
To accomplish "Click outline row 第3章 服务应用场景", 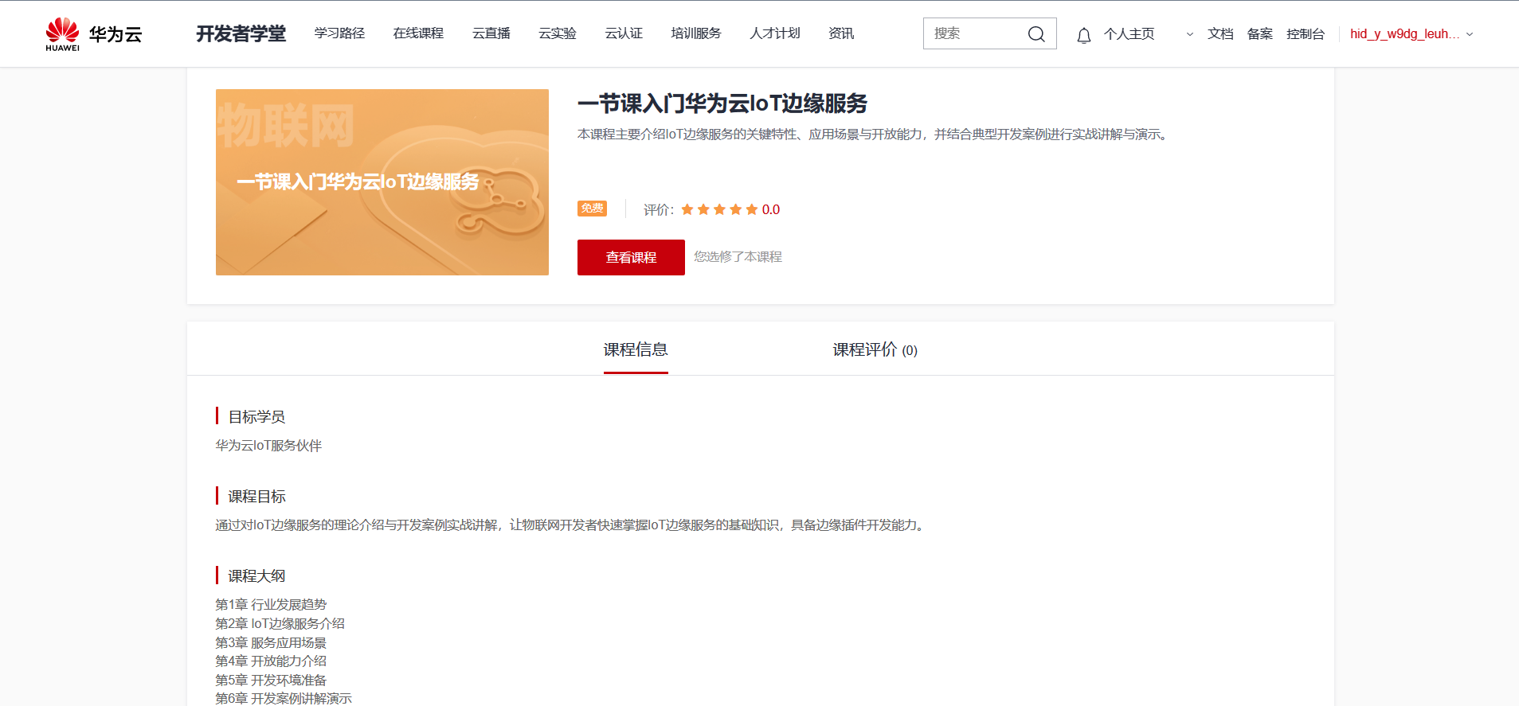I will coord(271,643).
